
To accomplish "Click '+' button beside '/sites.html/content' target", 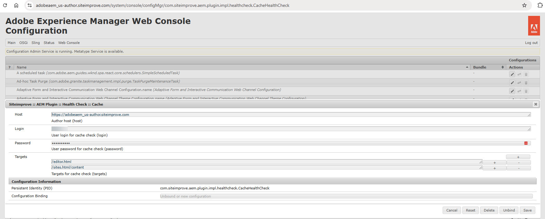I will [x=494, y=168].
